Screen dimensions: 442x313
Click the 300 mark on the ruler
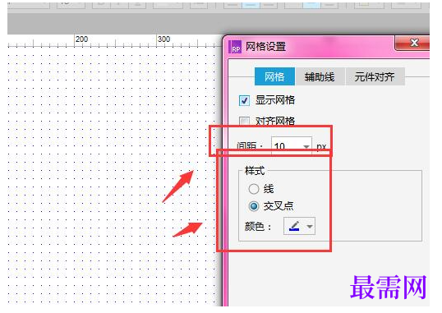click(163, 39)
